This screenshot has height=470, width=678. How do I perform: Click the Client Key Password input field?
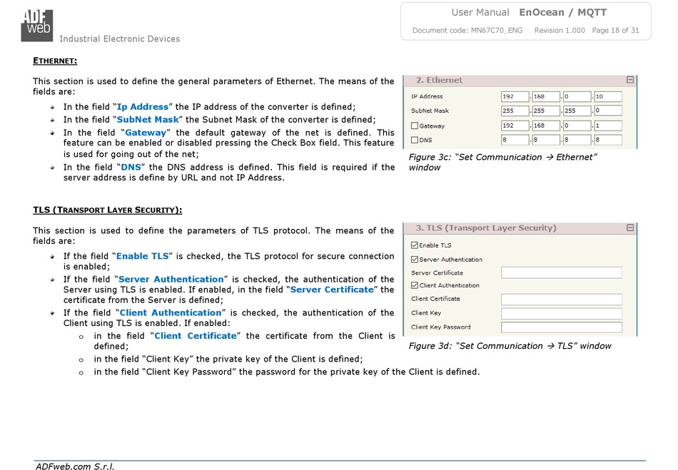pyautogui.click(x=561, y=327)
